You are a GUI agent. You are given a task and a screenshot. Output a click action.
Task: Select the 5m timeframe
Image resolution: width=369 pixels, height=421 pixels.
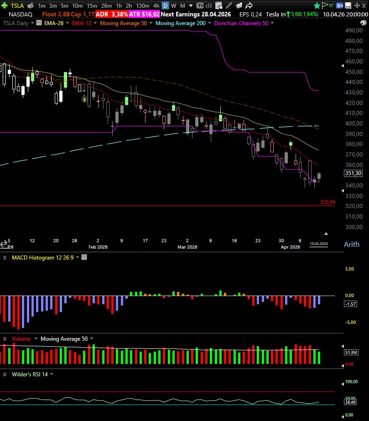(x=64, y=5)
